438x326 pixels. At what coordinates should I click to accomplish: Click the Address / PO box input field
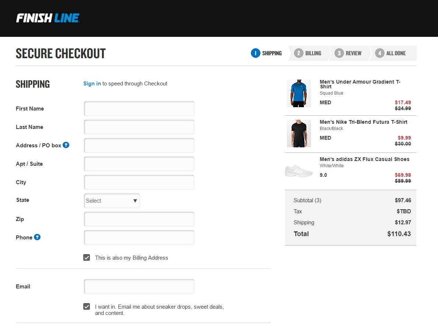coord(139,146)
